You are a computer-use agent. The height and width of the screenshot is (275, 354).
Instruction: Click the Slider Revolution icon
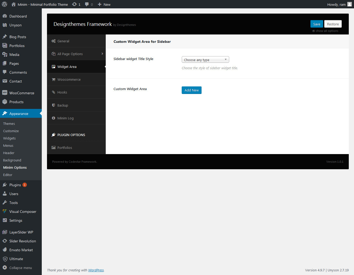point(5,241)
